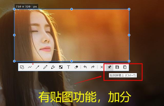Select the text tool
164x106 pixels.
pyautogui.click(x=68, y=67)
